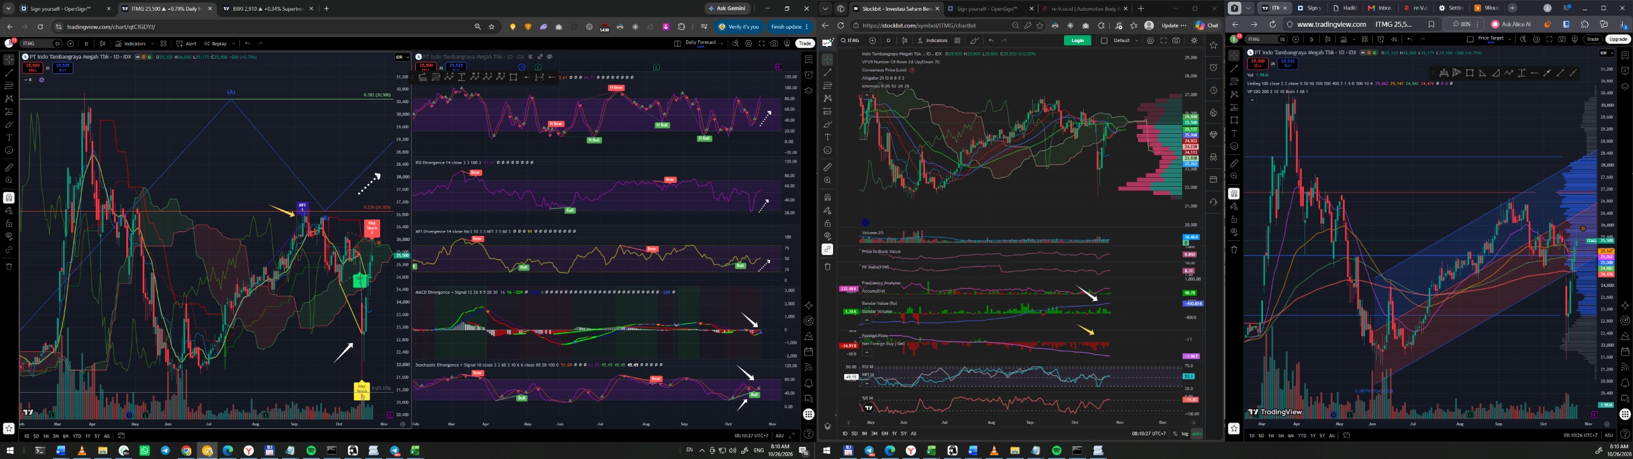Image resolution: width=1633 pixels, height=459 pixels.
Task: Expand the Replay dropdown arrow
Action: 233,43
